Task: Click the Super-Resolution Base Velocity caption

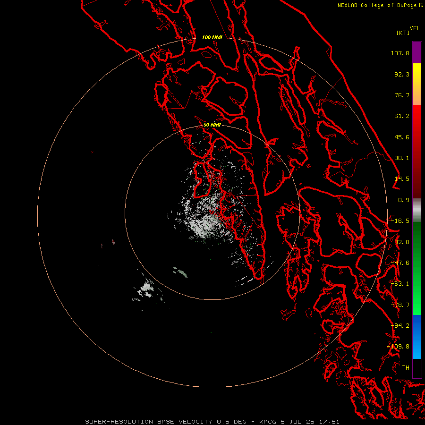Action: coord(212,422)
